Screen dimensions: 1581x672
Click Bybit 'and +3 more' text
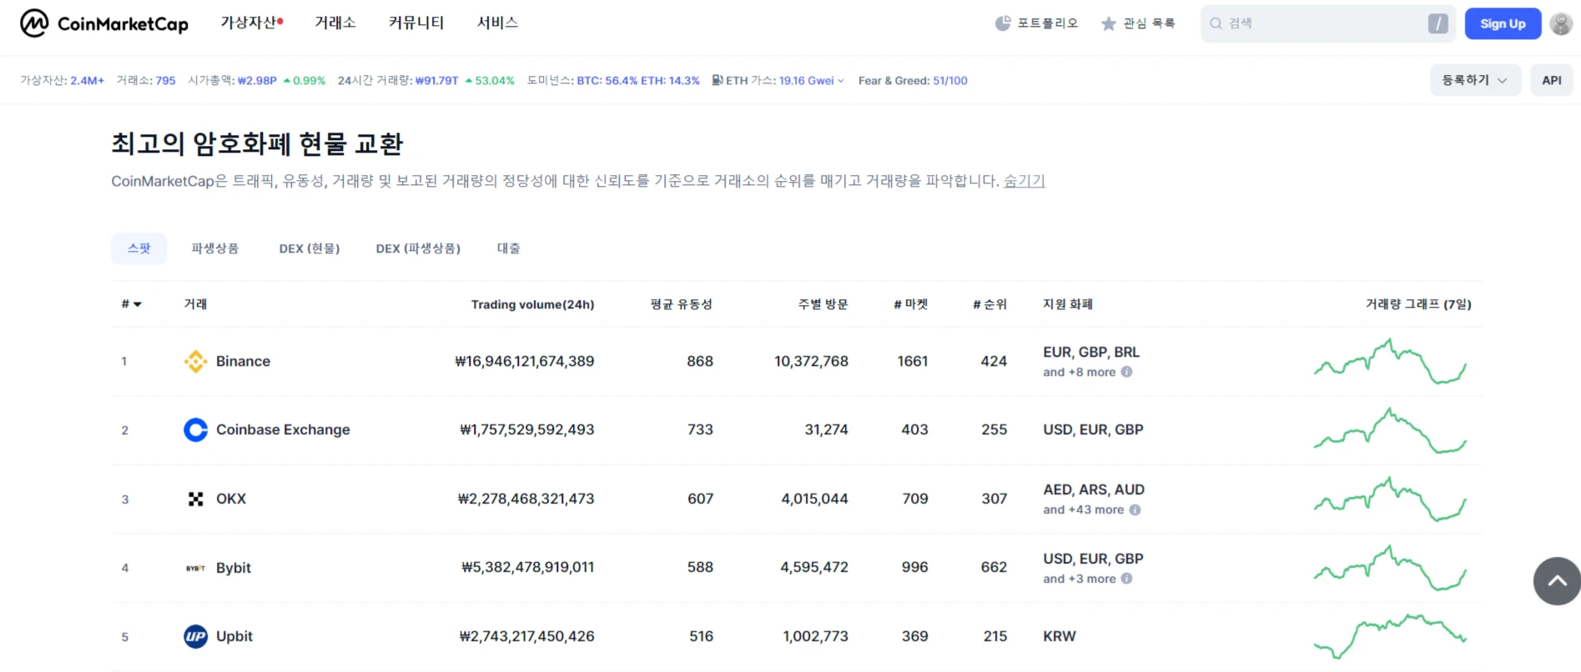pyautogui.click(x=1079, y=579)
